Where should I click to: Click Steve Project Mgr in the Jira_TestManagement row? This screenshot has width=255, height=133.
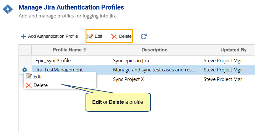pos(223,70)
